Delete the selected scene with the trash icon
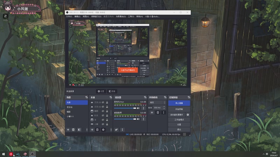The image size is (280, 157). (x=73, y=129)
